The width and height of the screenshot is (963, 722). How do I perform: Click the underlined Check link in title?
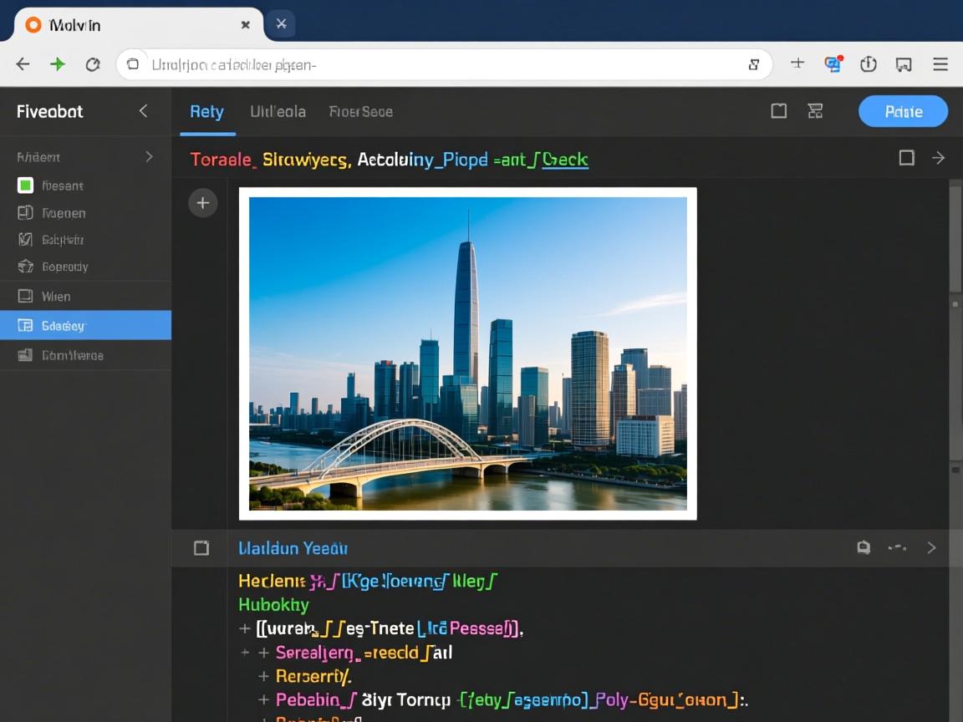pos(565,160)
